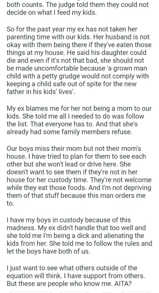Viewport: 159px width, 293px height.
Task: Click the line 'already had some family members refuse.'
Action: pyautogui.click(x=69, y=132)
